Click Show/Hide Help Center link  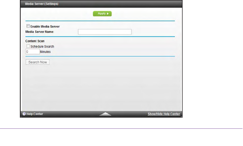pyautogui.click(x=164, y=114)
